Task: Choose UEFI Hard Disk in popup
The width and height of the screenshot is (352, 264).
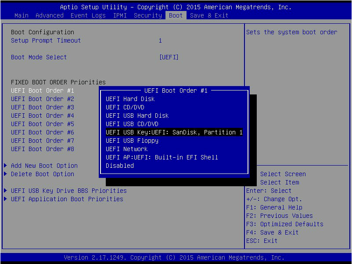Action: pos(130,99)
